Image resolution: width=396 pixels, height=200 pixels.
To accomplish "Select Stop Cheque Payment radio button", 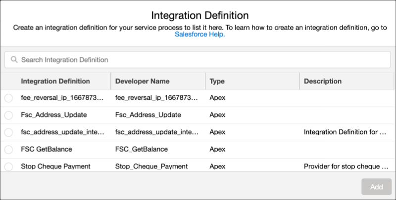I will coord(8,166).
